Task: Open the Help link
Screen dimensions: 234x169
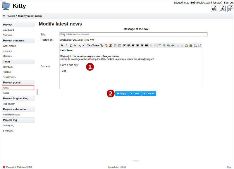Action: click(229, 167)
